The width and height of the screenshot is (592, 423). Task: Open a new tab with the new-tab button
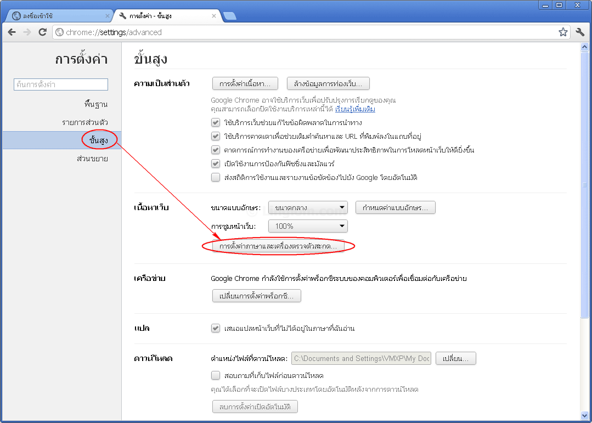point(229,16)
